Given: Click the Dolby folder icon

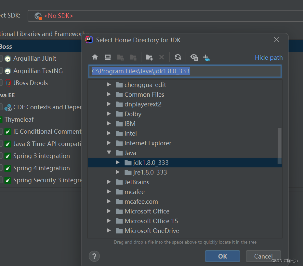Looking at the screenshot, I should pos(119,114).
